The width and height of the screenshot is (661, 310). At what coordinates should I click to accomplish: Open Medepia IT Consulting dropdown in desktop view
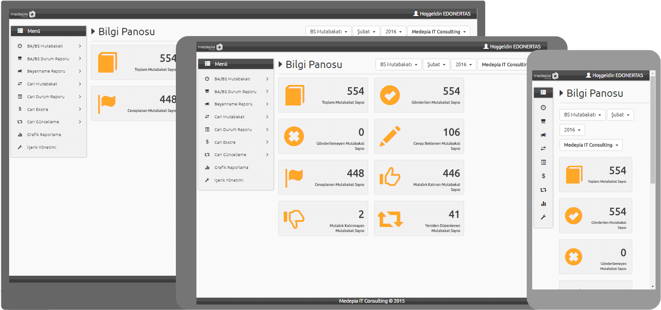click(x=439, y=32)
